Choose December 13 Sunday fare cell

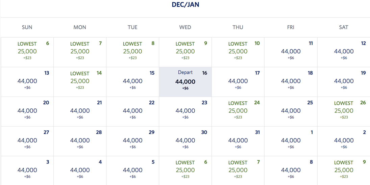(x=27, y=82)
